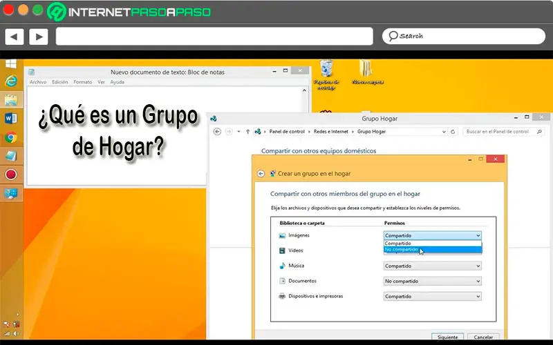Image resolution: width=553 pixels, height=345 pixels.
Task: Open Imágenes permissions dropdown
Action: point(433,235)
